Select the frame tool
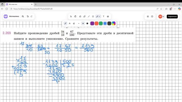 [93, 16]
